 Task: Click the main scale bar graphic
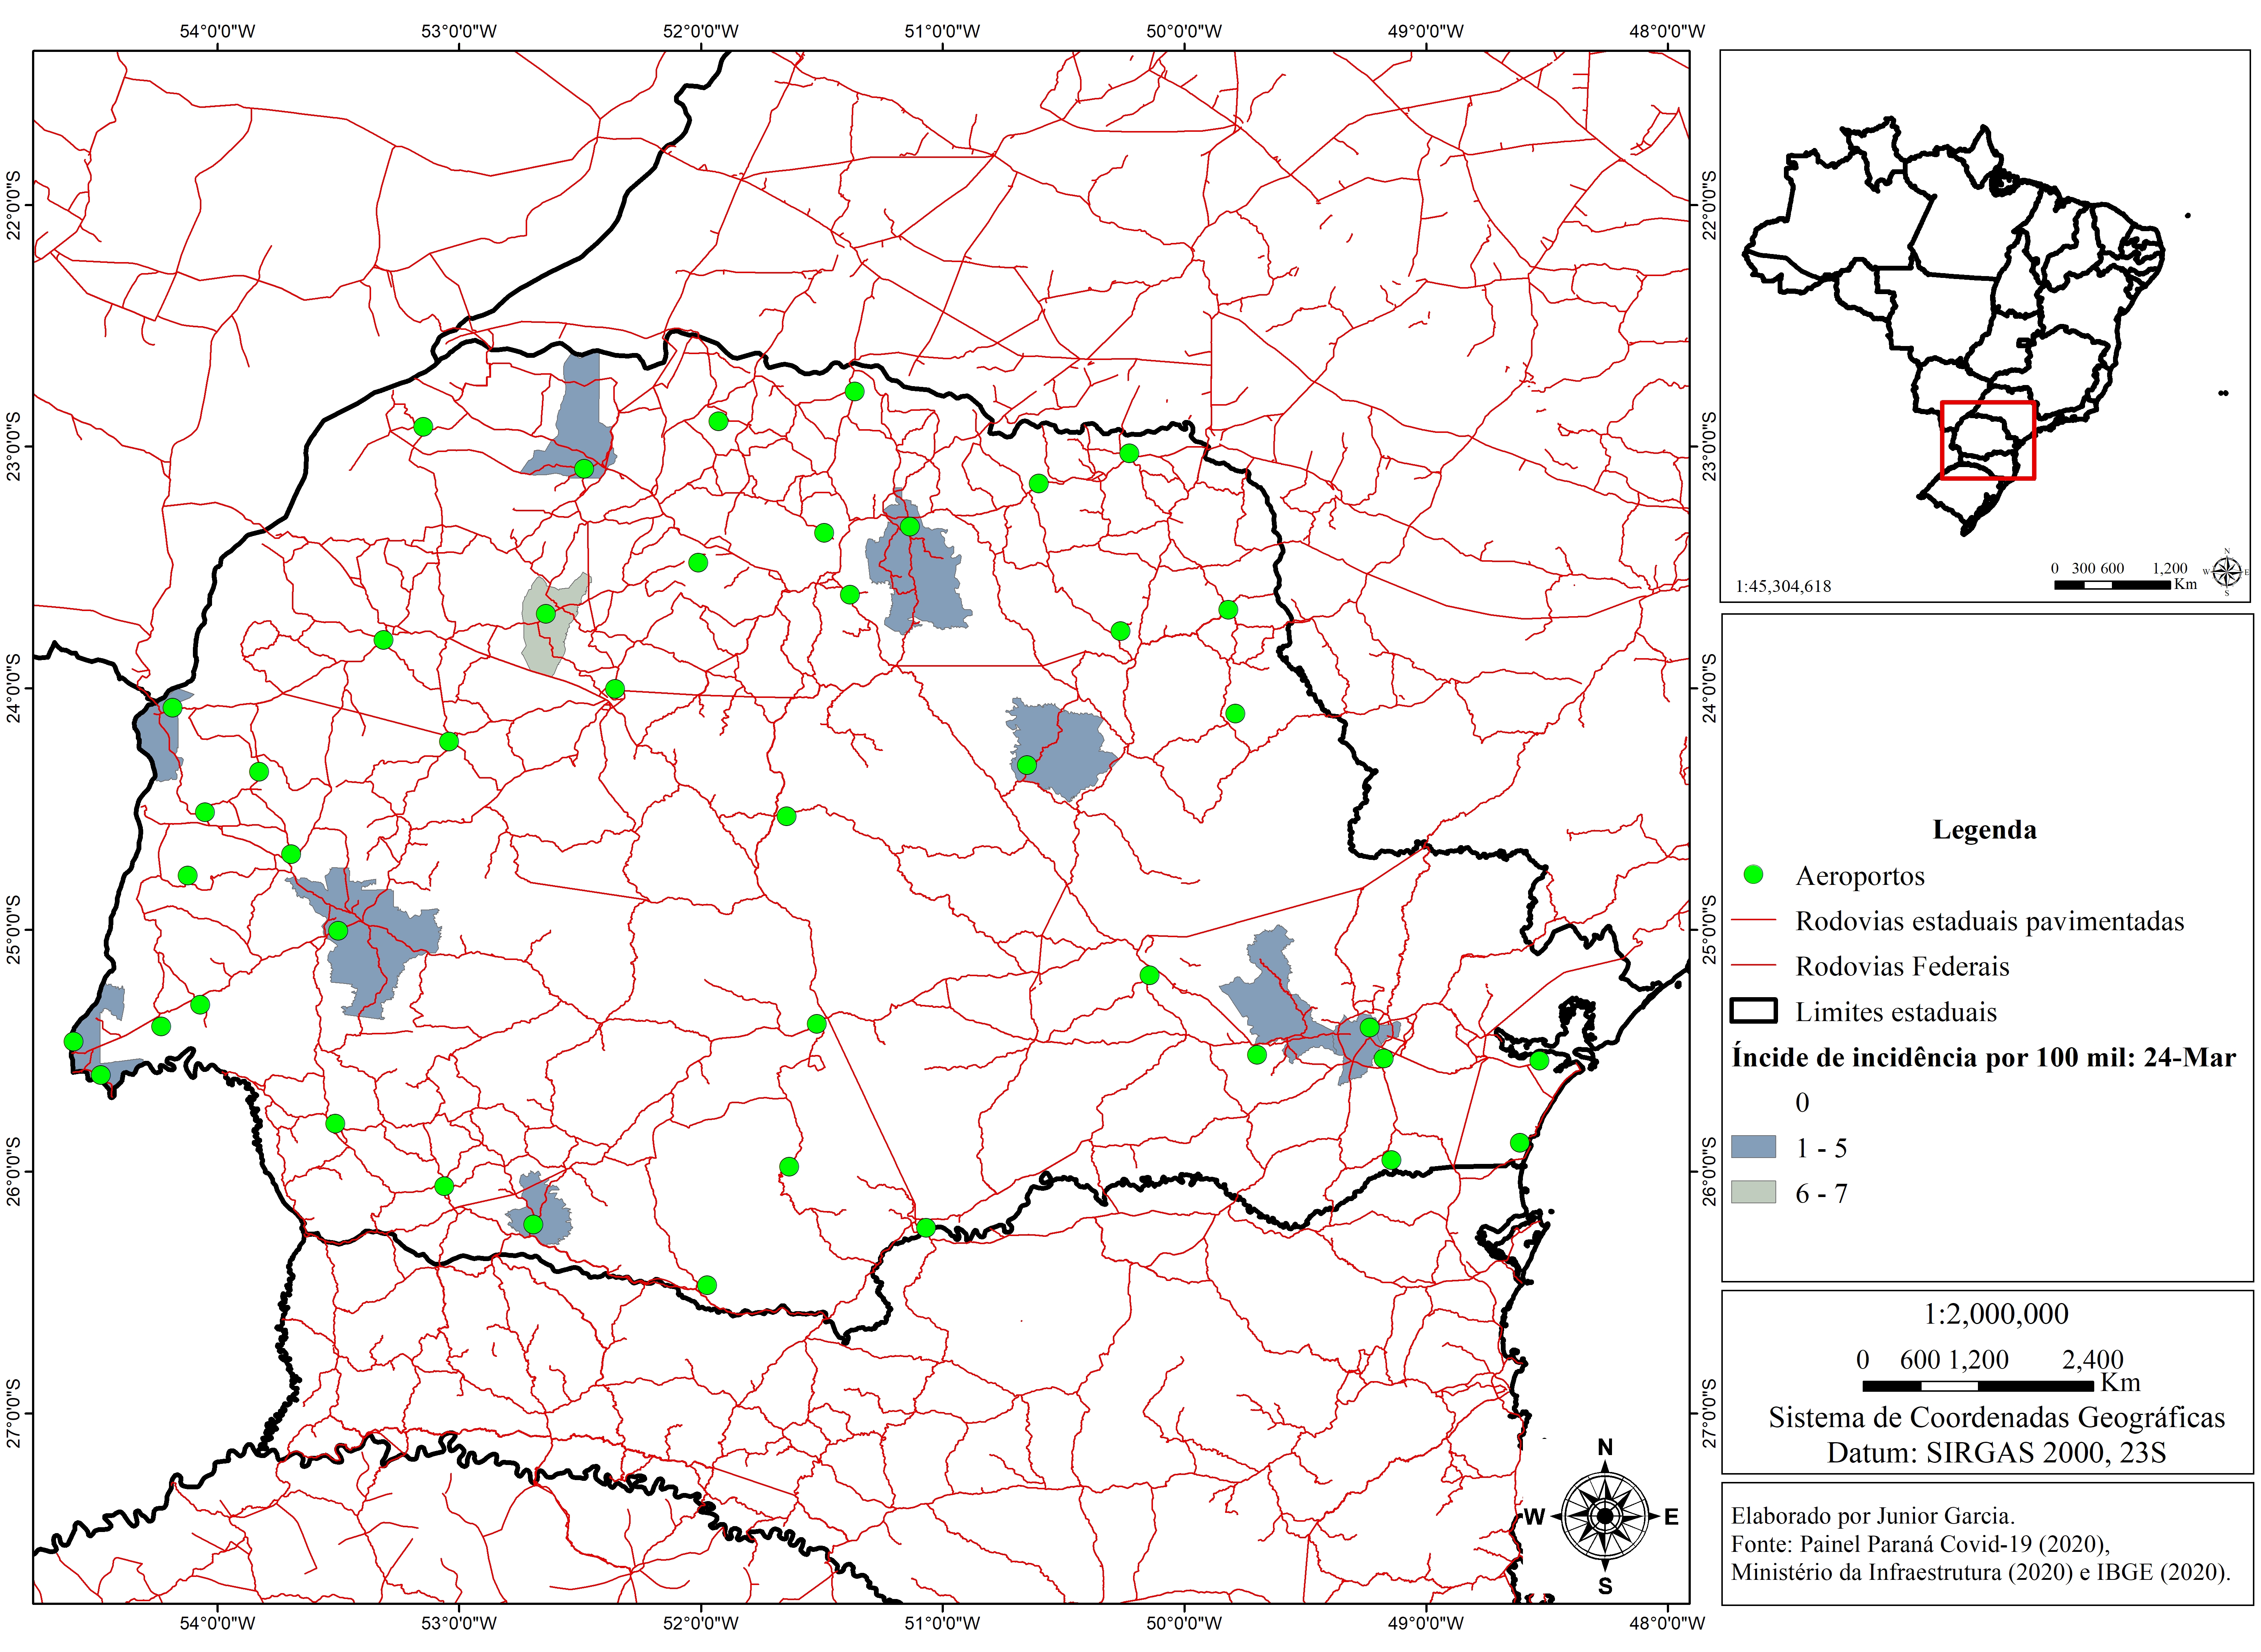[x=1977, y=1386]
